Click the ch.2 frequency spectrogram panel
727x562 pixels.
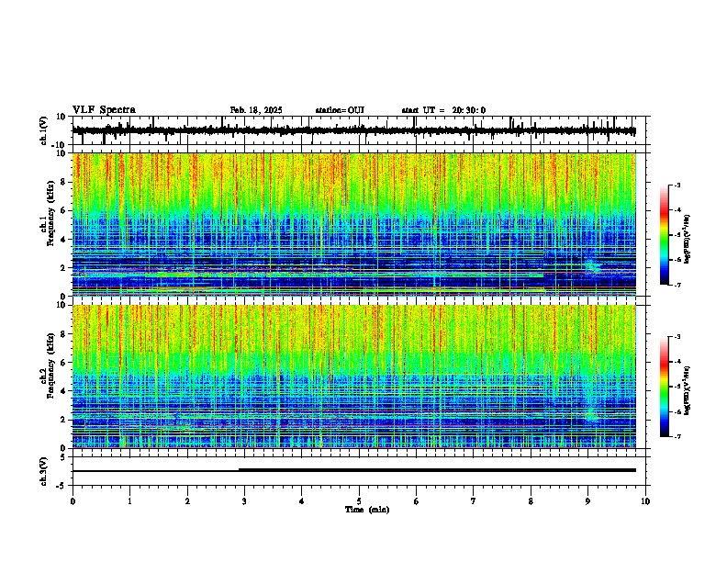353,377
